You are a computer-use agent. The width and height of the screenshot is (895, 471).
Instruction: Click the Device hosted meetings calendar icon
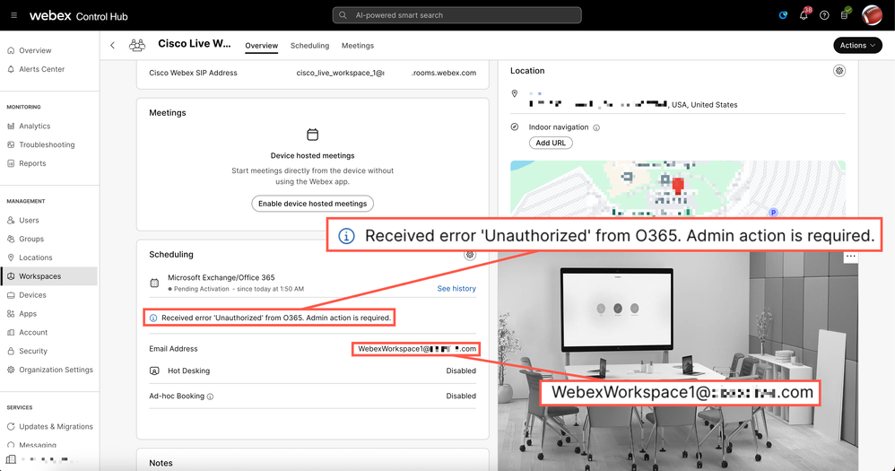pos(312,135)
